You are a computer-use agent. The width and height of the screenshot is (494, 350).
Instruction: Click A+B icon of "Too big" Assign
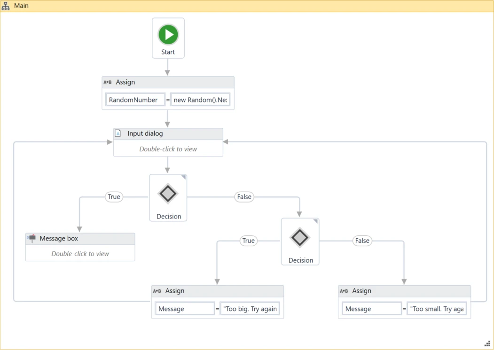click(x=157, y=291)
